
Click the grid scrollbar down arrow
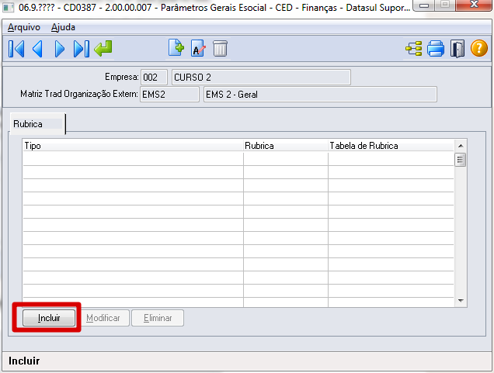(x=461, y=301)
